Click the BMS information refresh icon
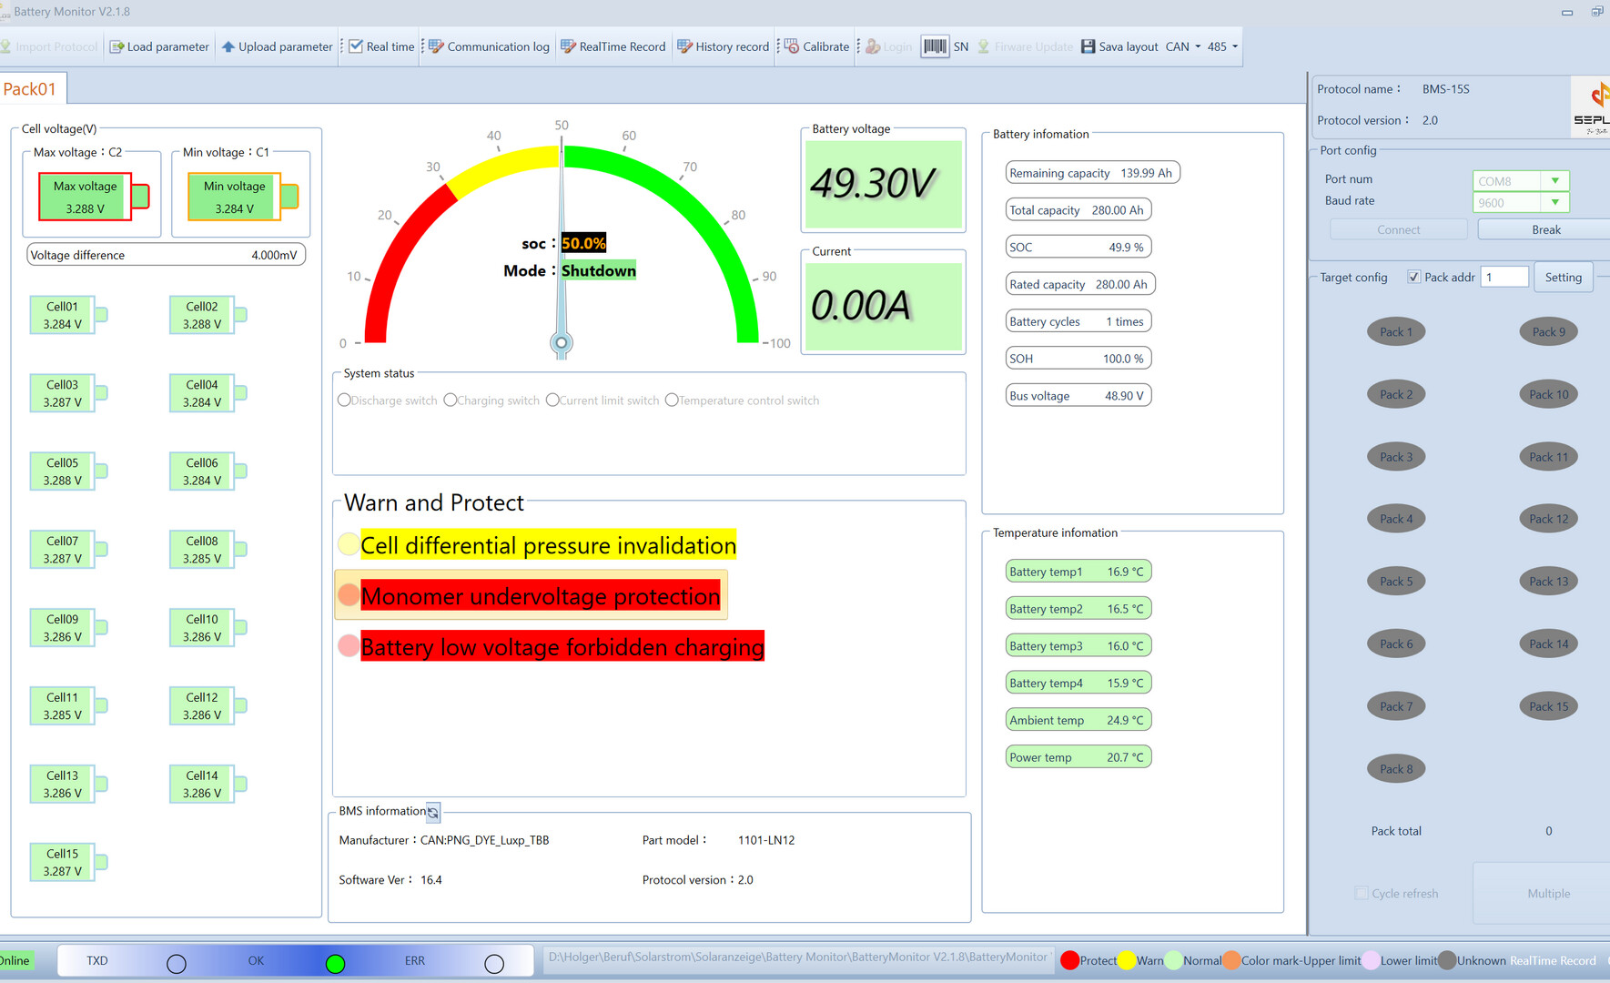Image resolution: width=1610 pixels, height=983 pixels. pos(433,812)
